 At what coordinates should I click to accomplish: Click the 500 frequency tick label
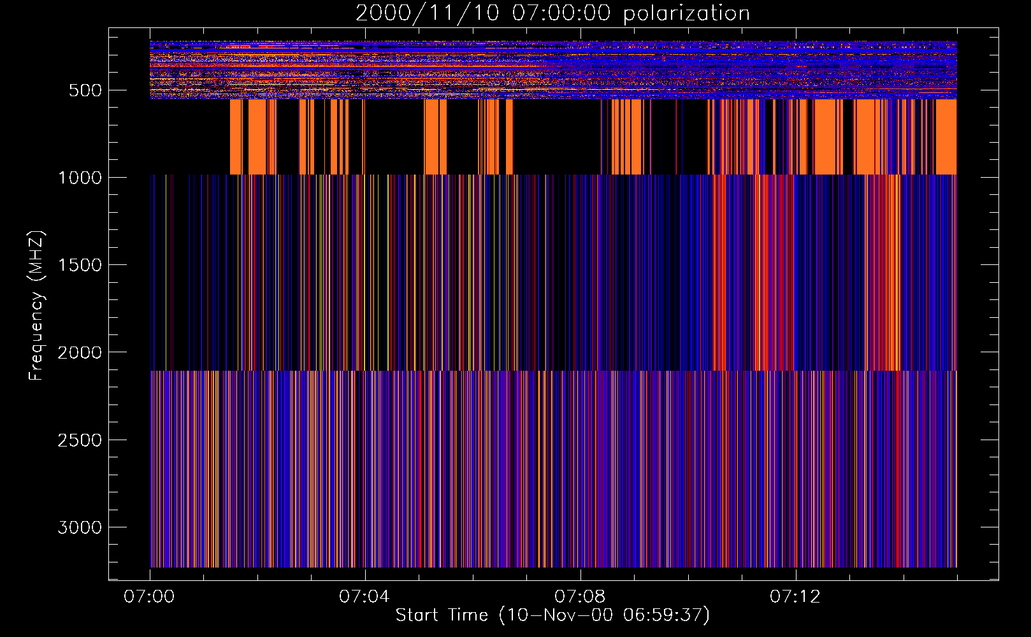click(85, 90)
